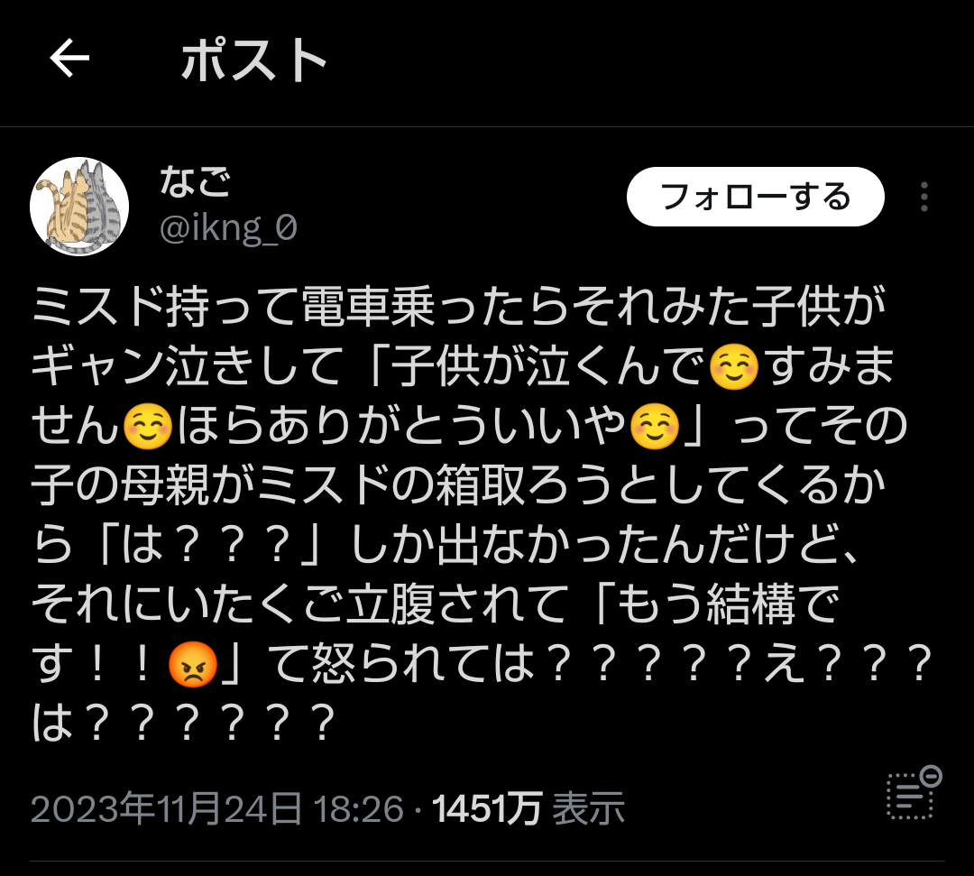
Task: Click the blushing emoji right after せん
Action: point(148,426)
